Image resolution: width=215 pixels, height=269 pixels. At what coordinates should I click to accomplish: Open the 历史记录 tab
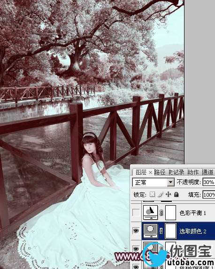pos(177,172)
